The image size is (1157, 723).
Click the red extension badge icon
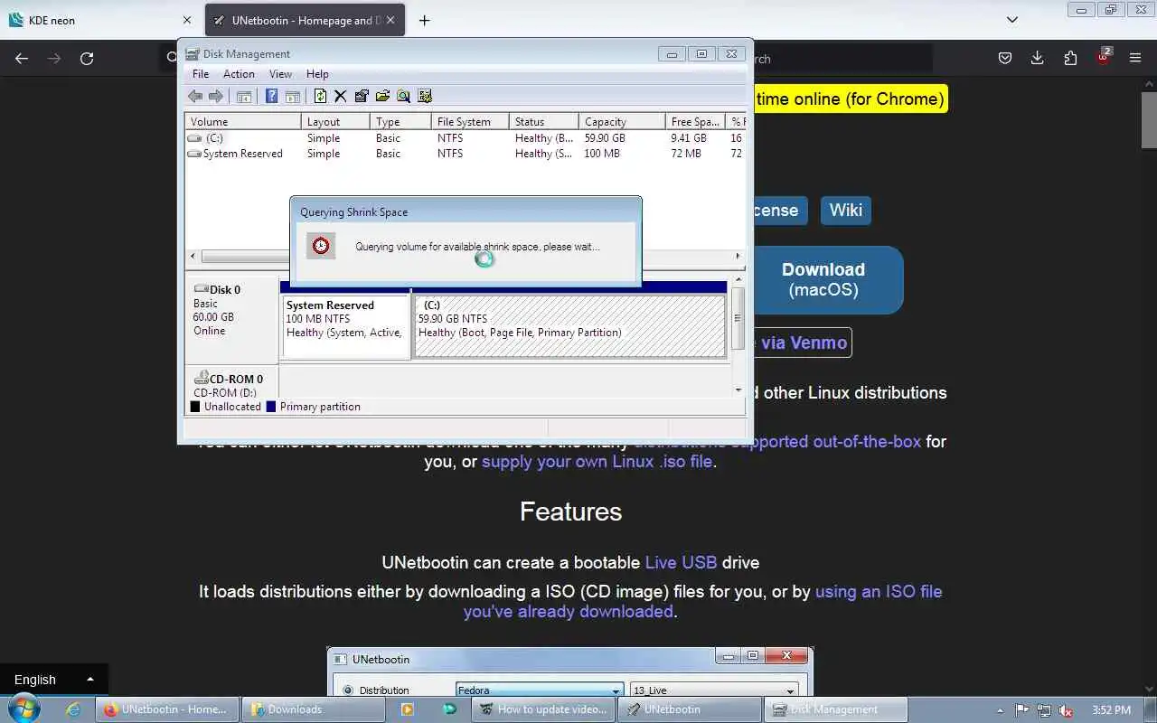point(1103,57)
